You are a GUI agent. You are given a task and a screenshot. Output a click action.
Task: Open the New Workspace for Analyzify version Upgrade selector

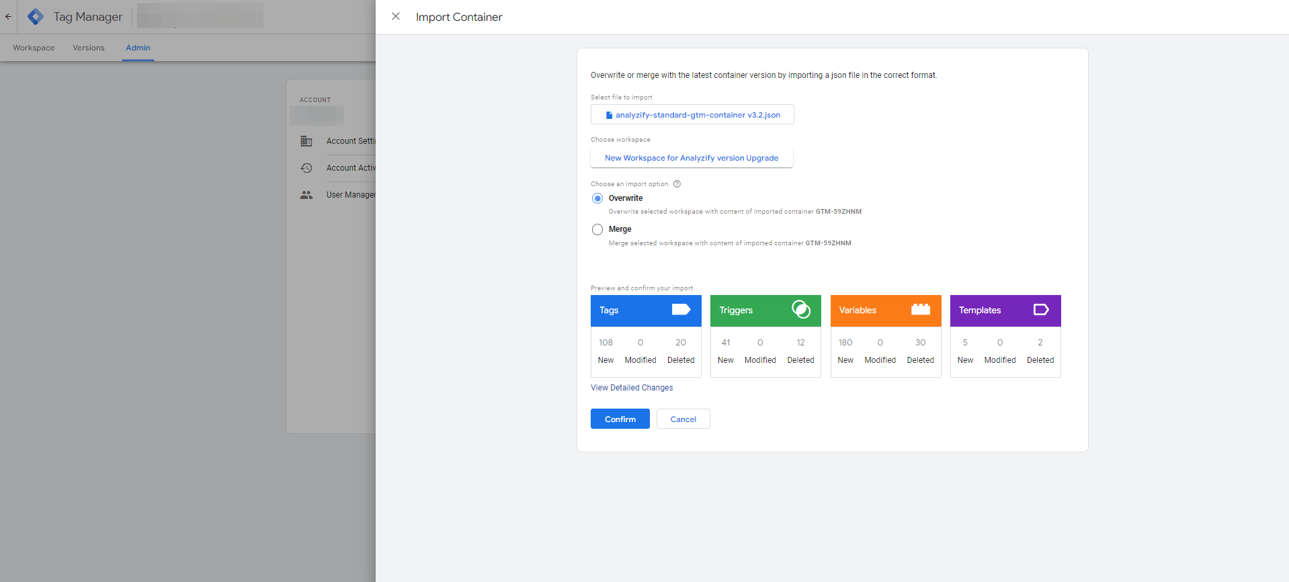(692, 158)
